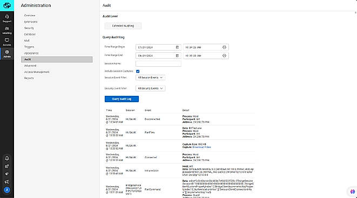Open the Reports admin page
The height and width of the screenshot is (198, 357).
(29, 78)
